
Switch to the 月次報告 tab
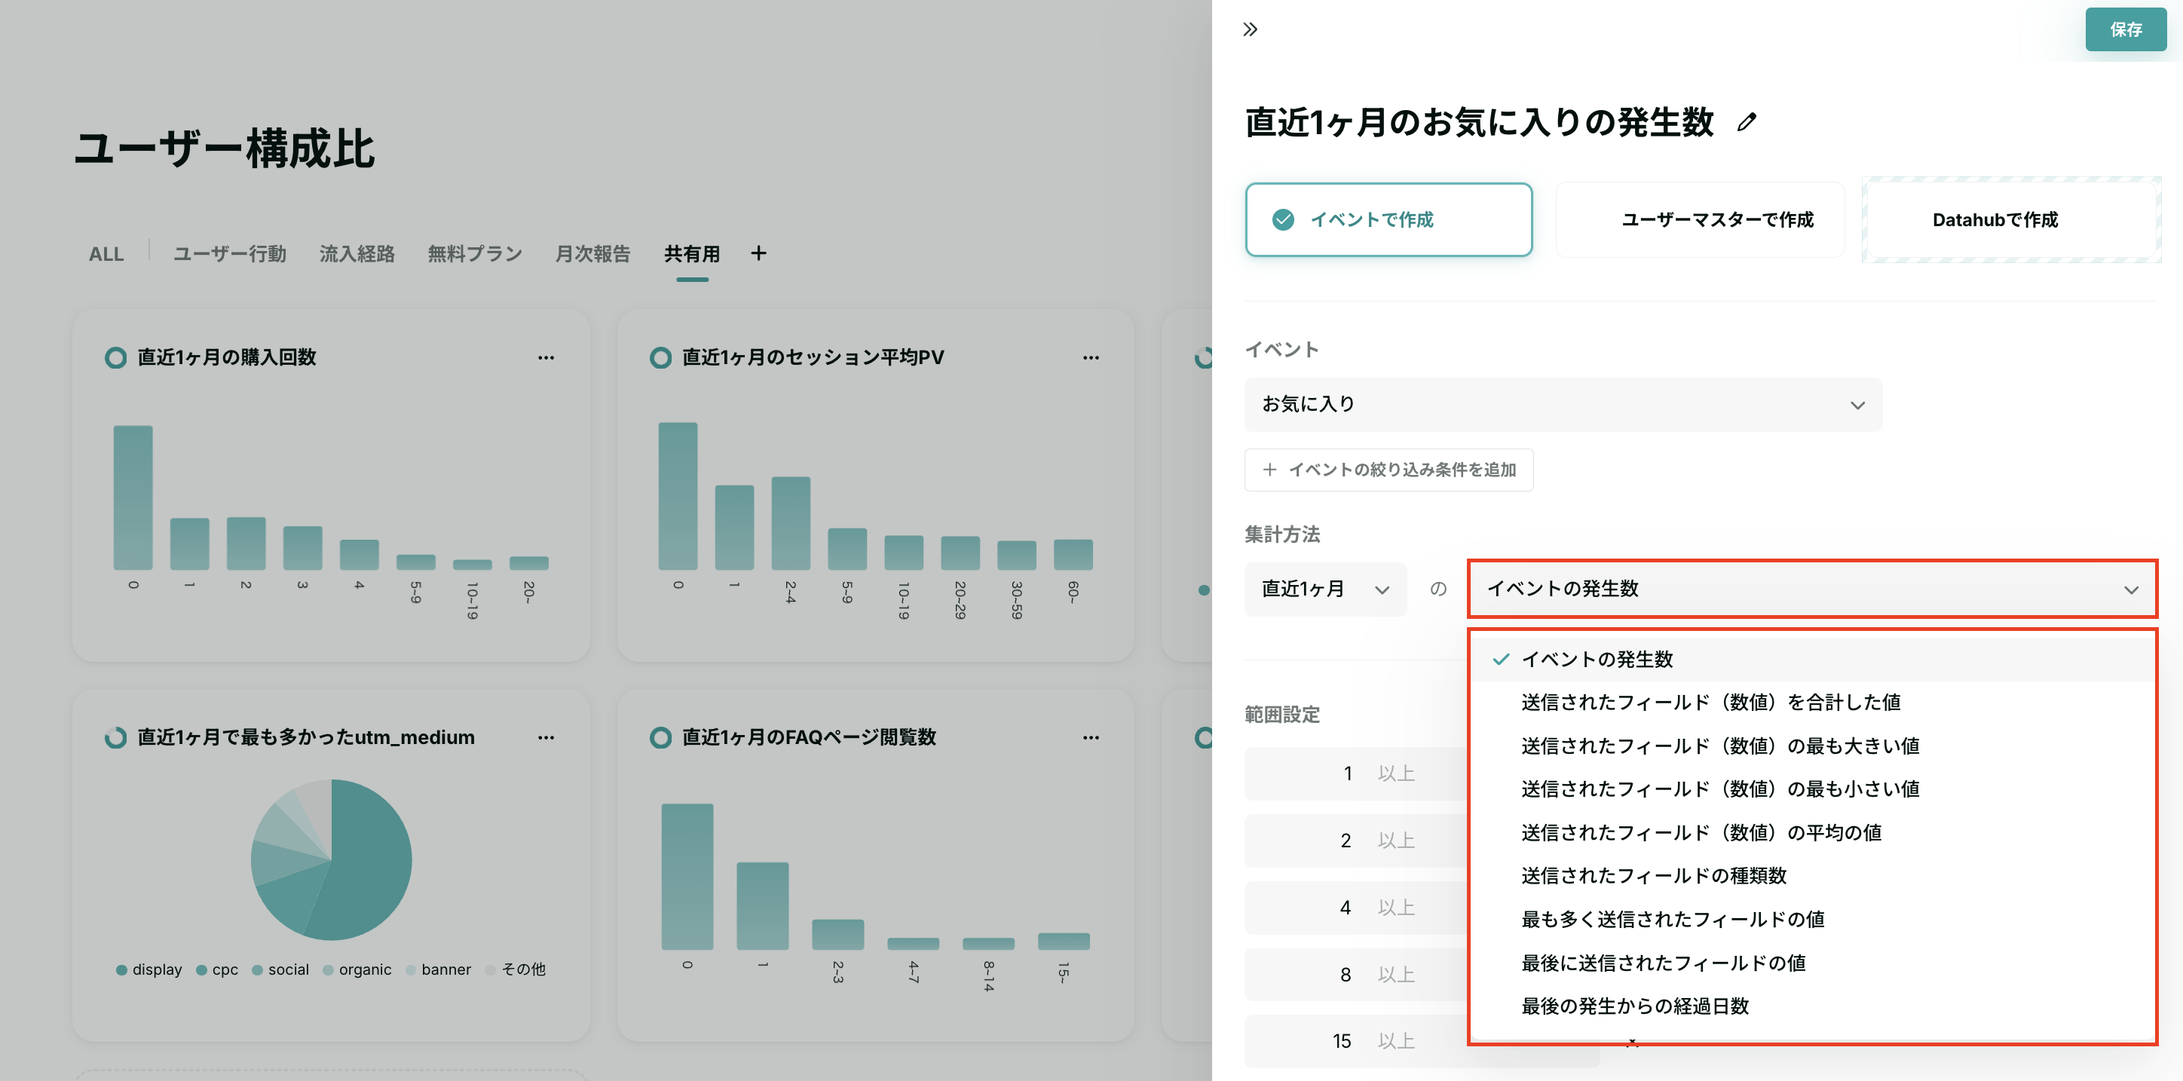(592, 253)
